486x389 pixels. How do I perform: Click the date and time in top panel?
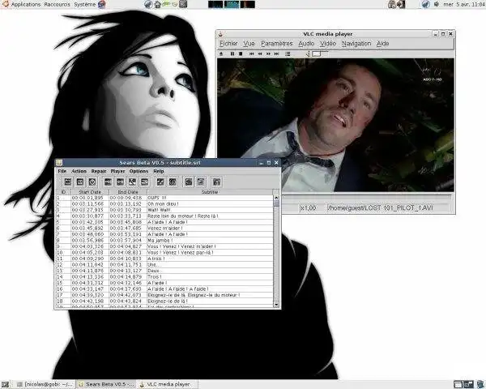point(463,4)
